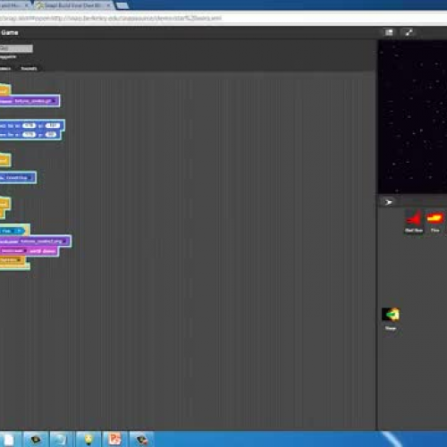Toggle the stage size icon in the header
Viewport: 447px width, 447px height.
(x=389, y=32)
